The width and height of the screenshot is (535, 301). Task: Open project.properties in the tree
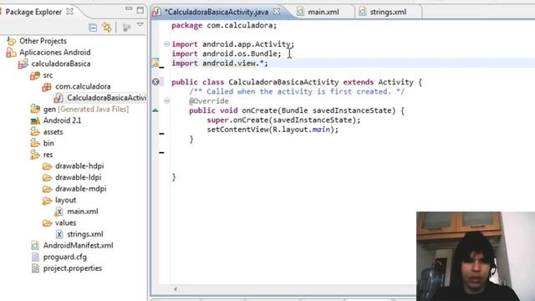pos(73,268)
